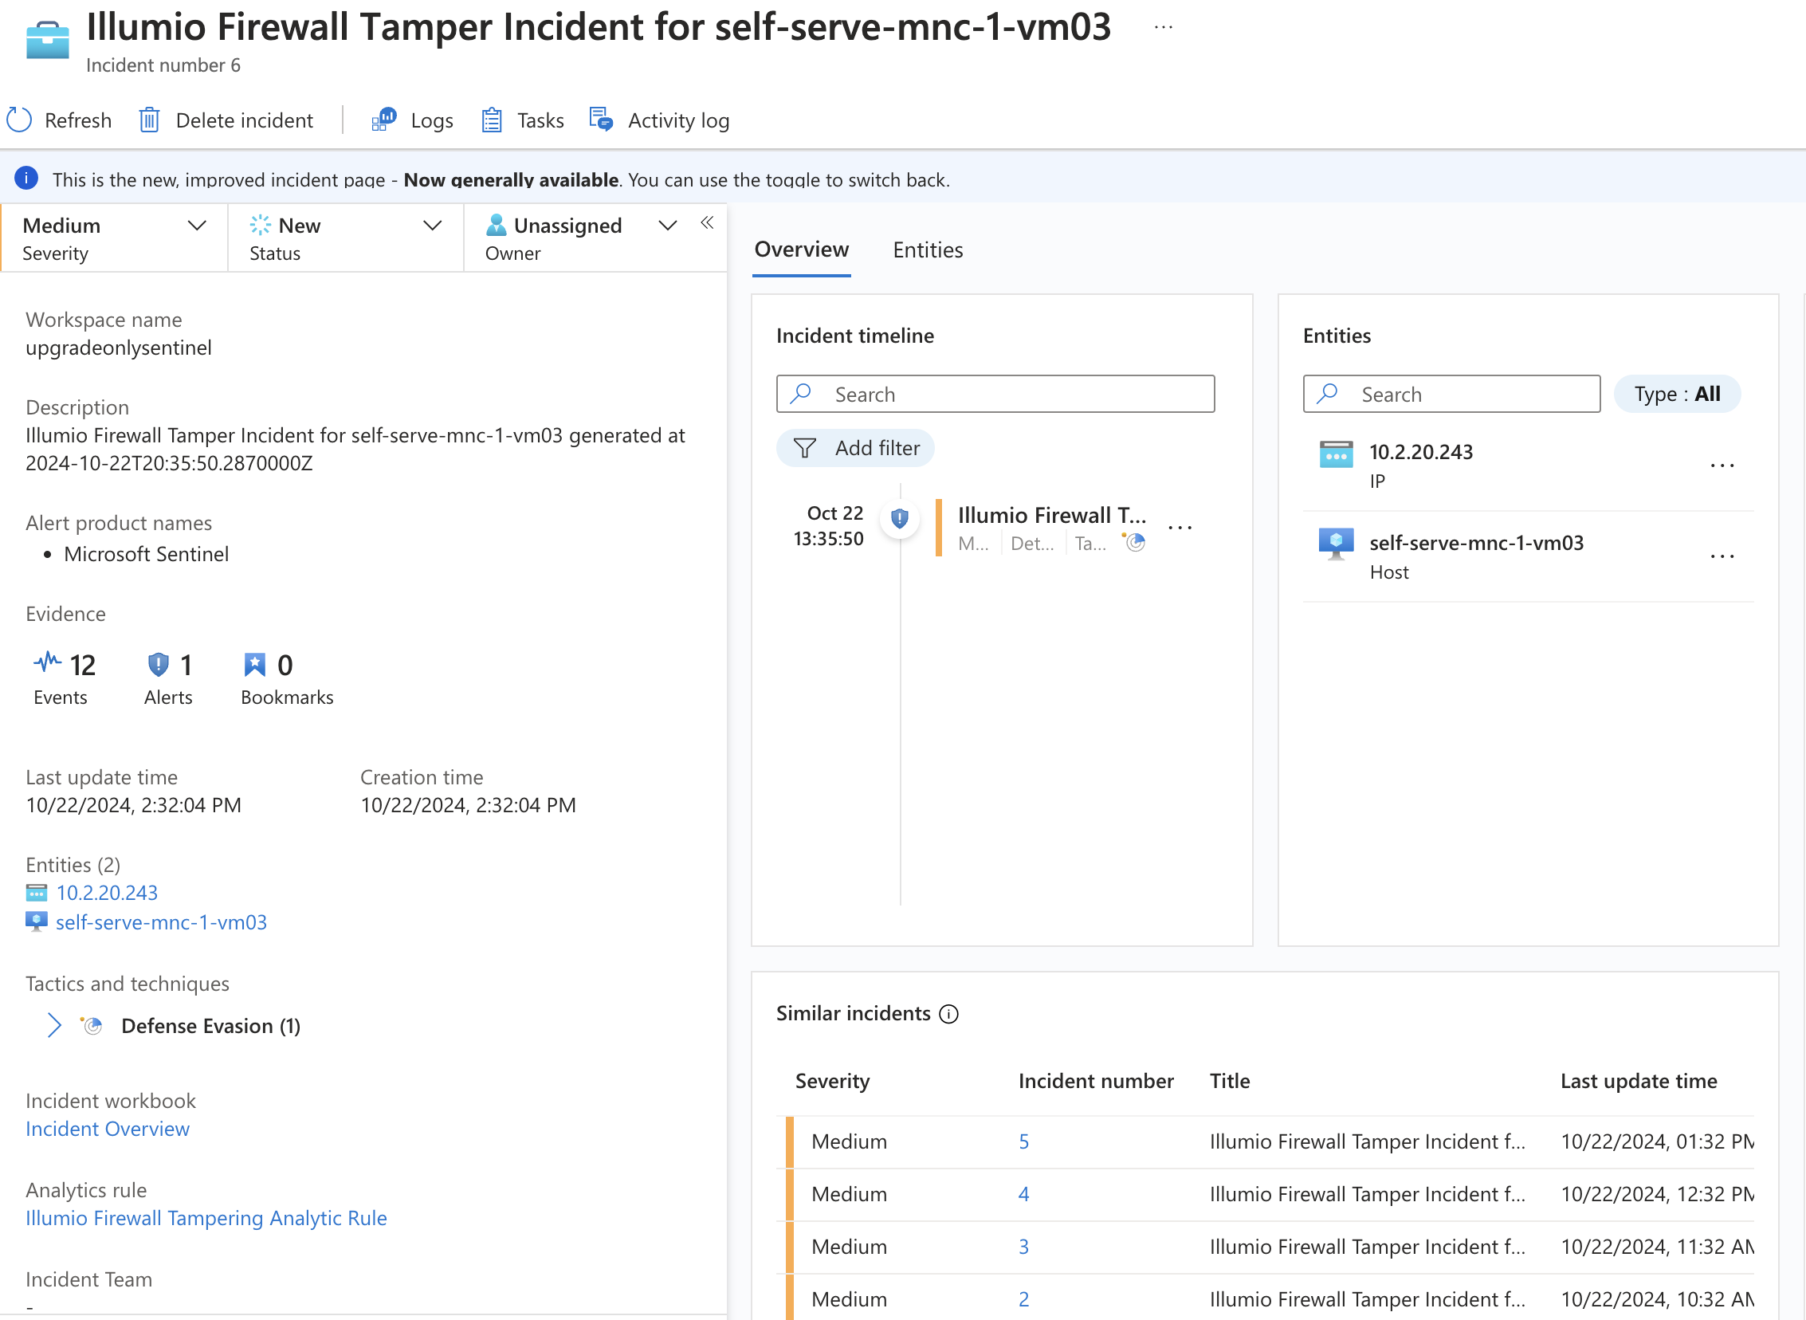
Task: Click the upgradeonlysentinel workspace name
Action: [x=118, y=348]
